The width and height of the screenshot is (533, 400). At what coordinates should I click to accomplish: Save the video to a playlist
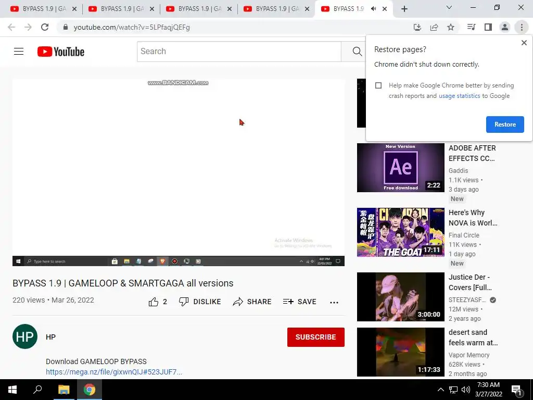click(299, 302)
